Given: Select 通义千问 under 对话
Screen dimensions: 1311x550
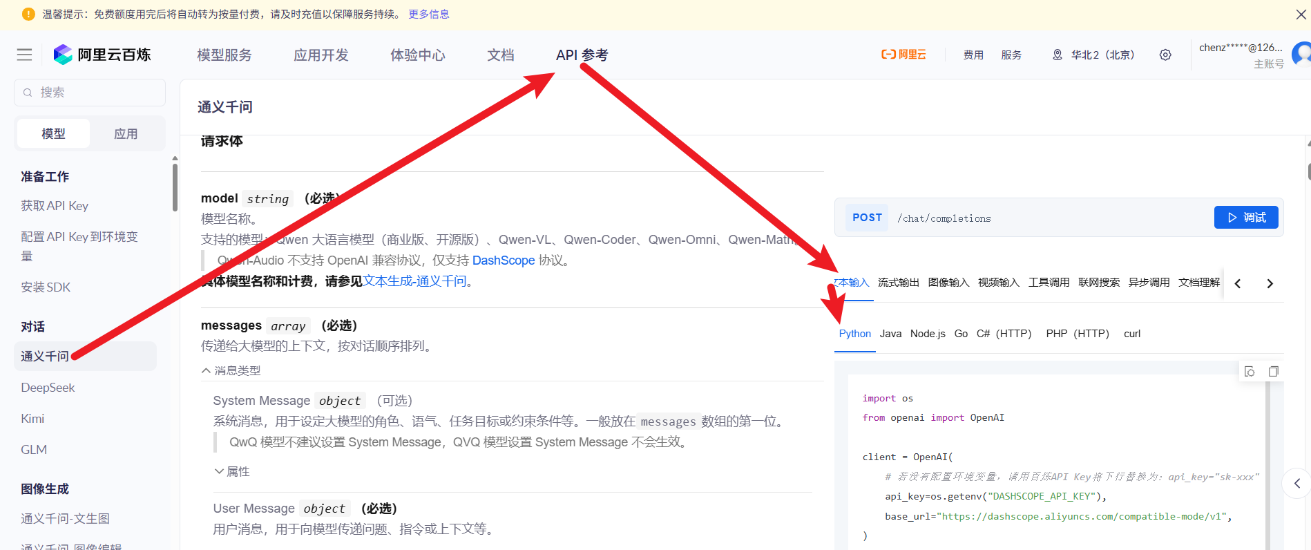Looking at the screenshot, I should click(86, 357).
